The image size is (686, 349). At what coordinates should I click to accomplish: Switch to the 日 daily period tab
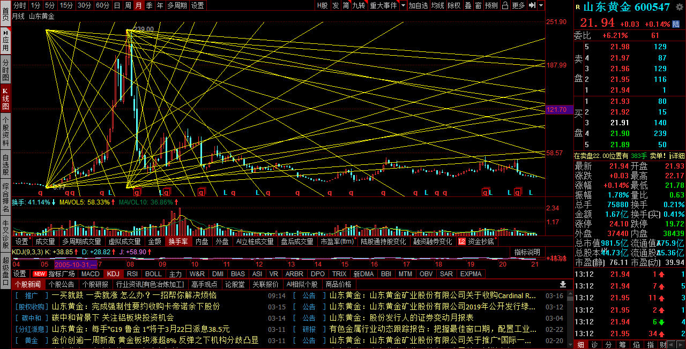click(117, 5)
